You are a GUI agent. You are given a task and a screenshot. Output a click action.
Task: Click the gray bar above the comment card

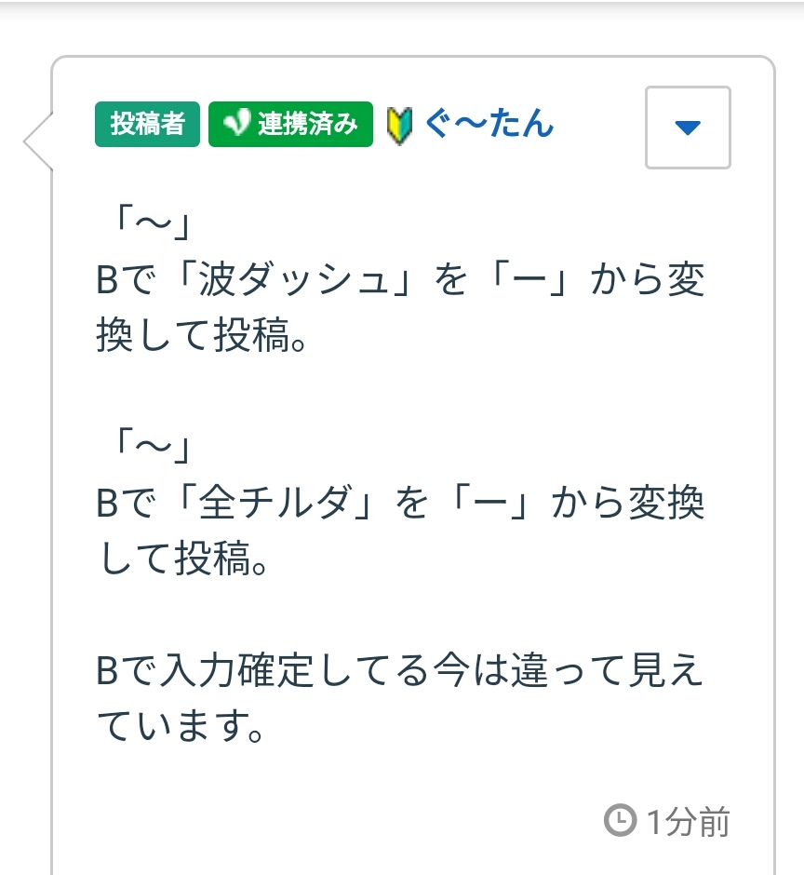click(x=402, y=11)
